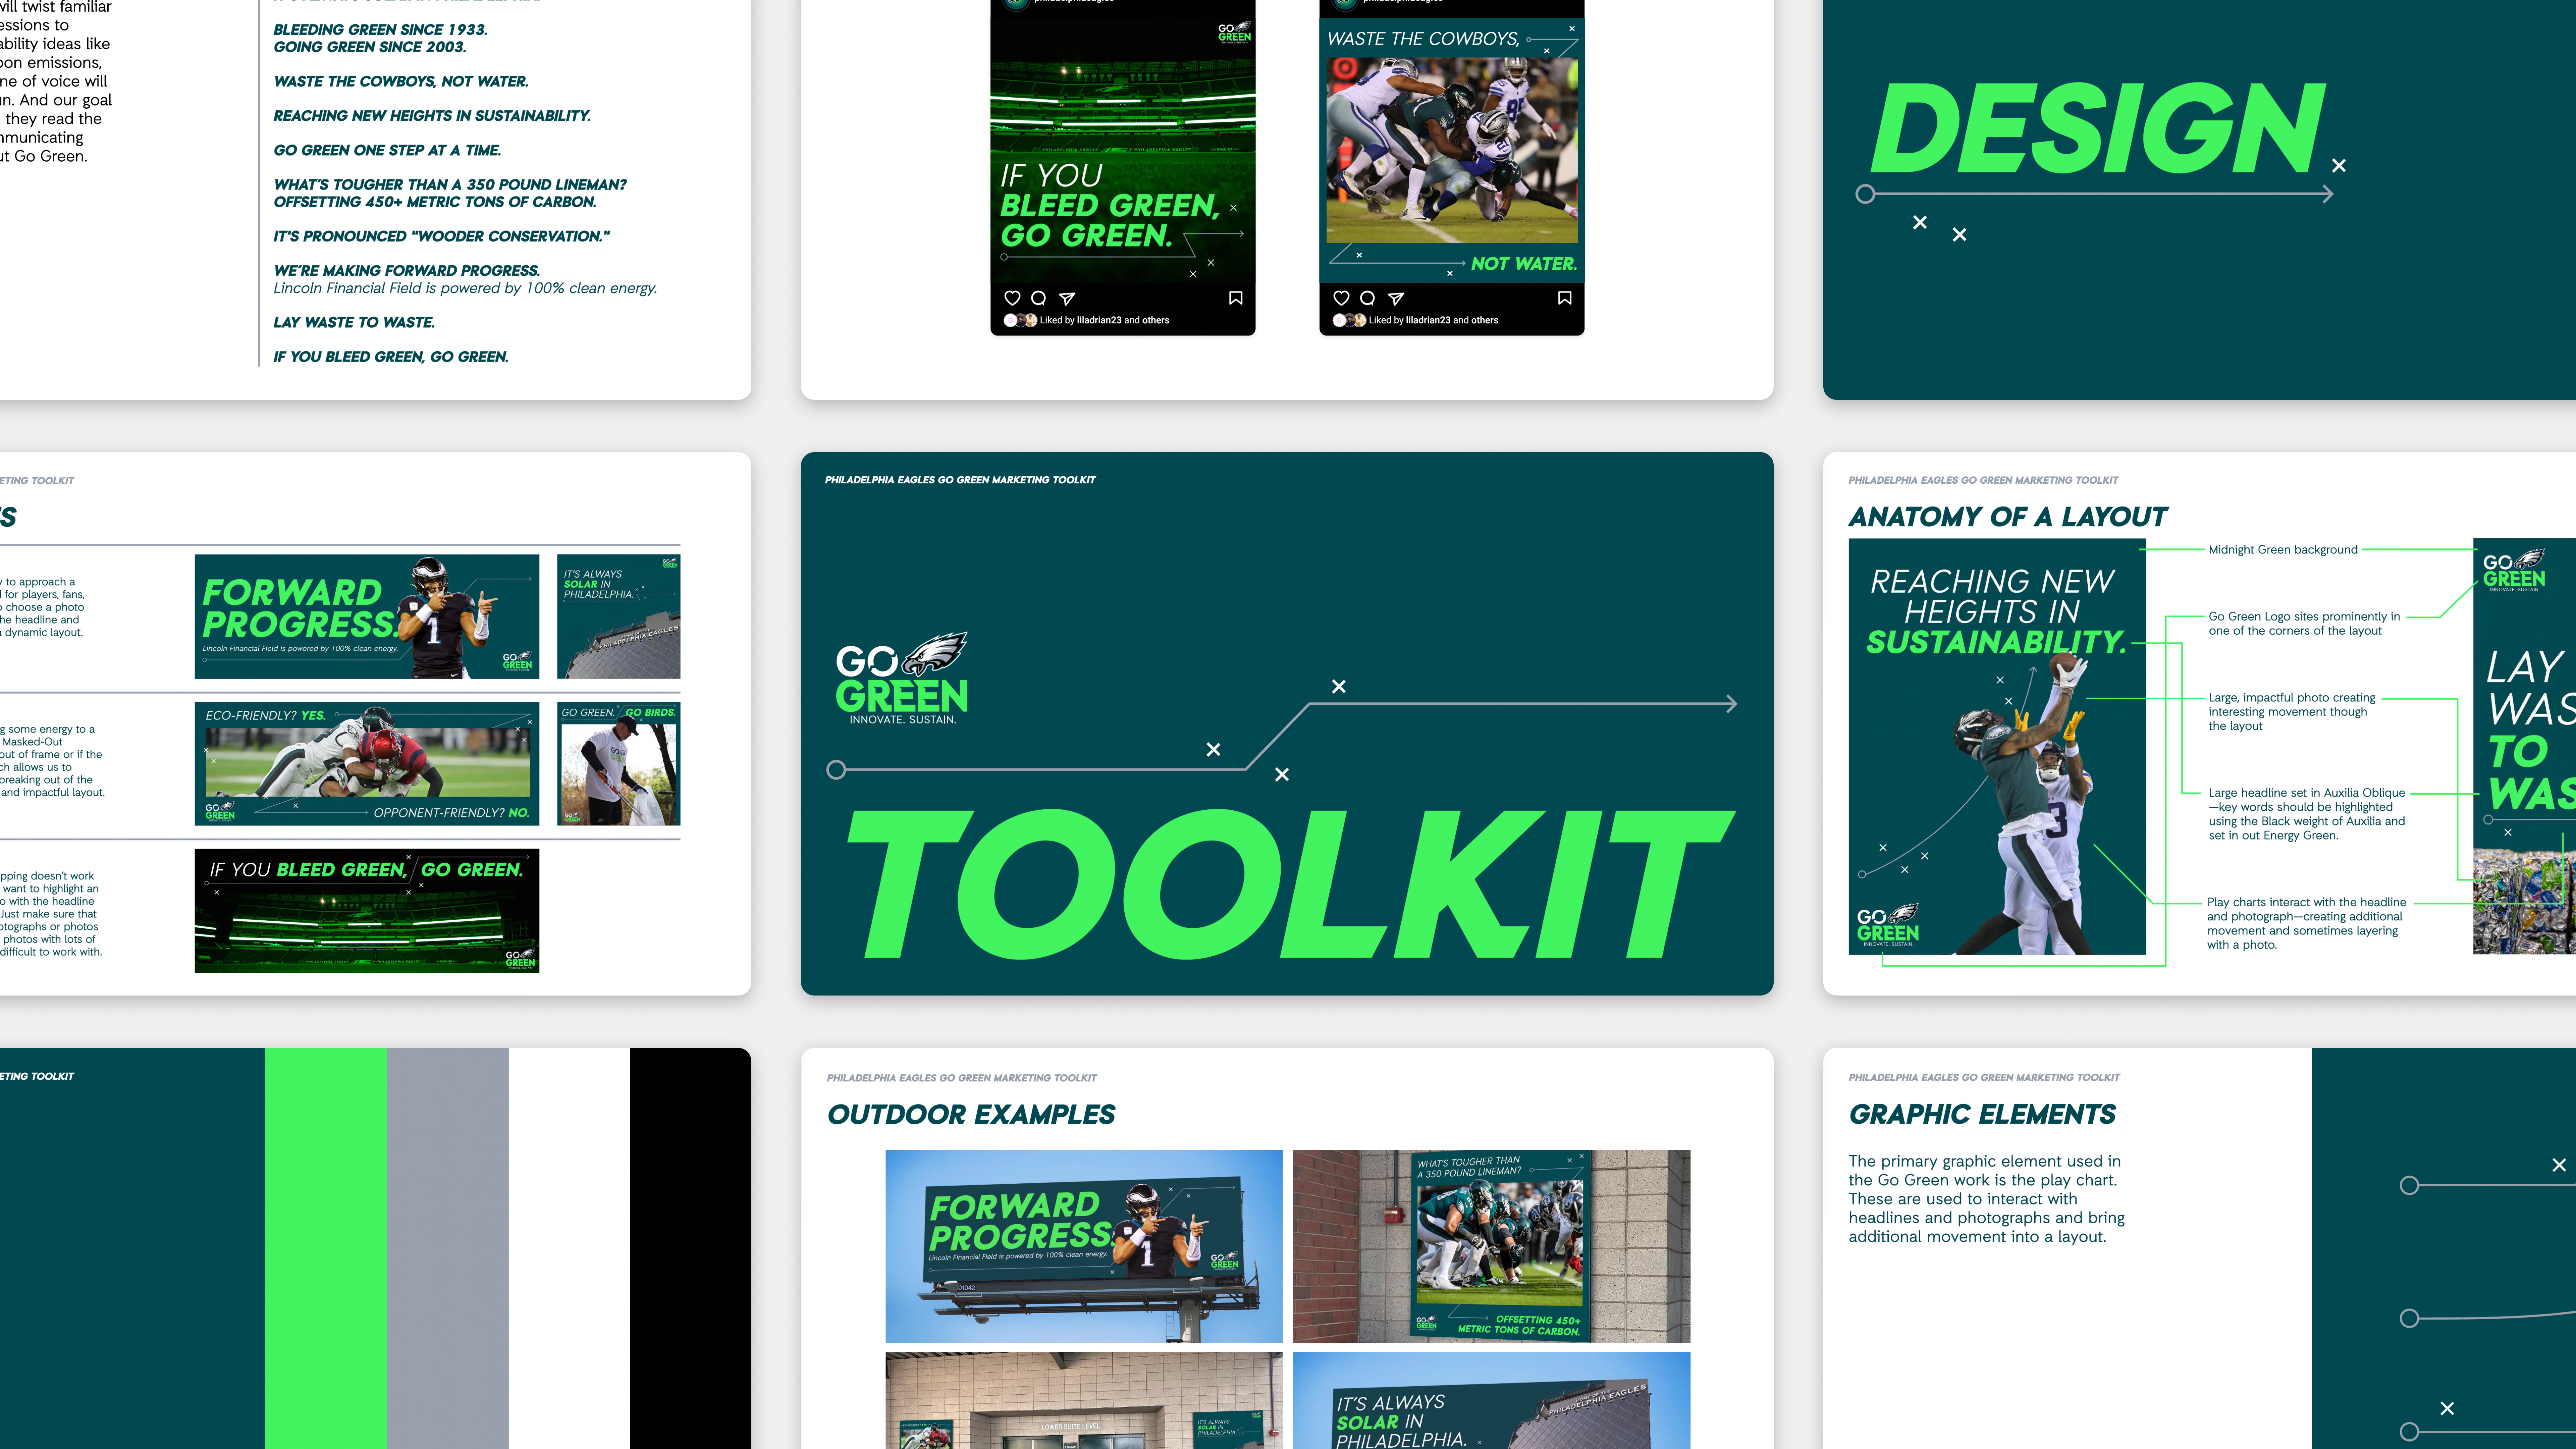The height and width of the screenshot is (1449, 2576).
Task: Select the bright Energy Green color swatch
Action: (x=326, y=1248)
